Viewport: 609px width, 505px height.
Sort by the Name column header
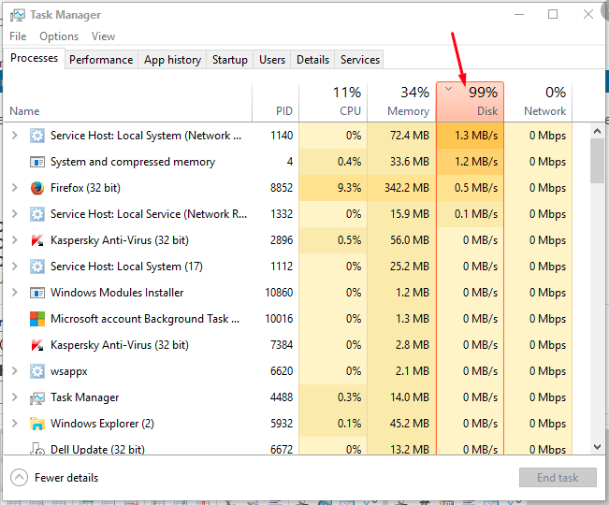(127, 102)
